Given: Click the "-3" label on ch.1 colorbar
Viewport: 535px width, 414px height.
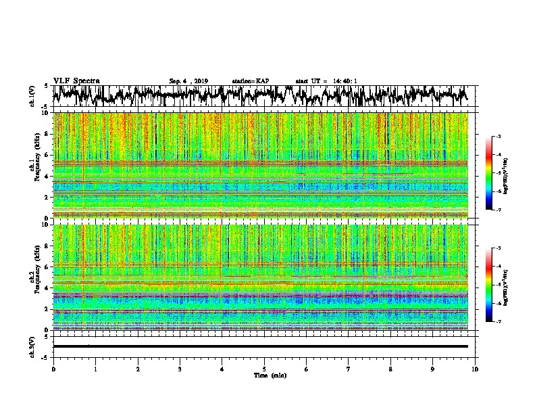Looking at the screenshot, I should click(498, 137).
